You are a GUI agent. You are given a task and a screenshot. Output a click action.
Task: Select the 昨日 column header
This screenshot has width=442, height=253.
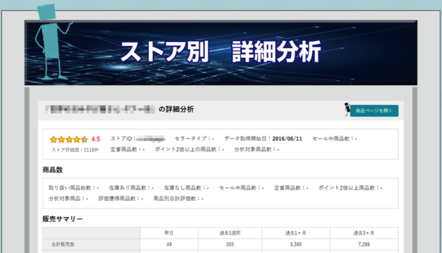(169, 233)
